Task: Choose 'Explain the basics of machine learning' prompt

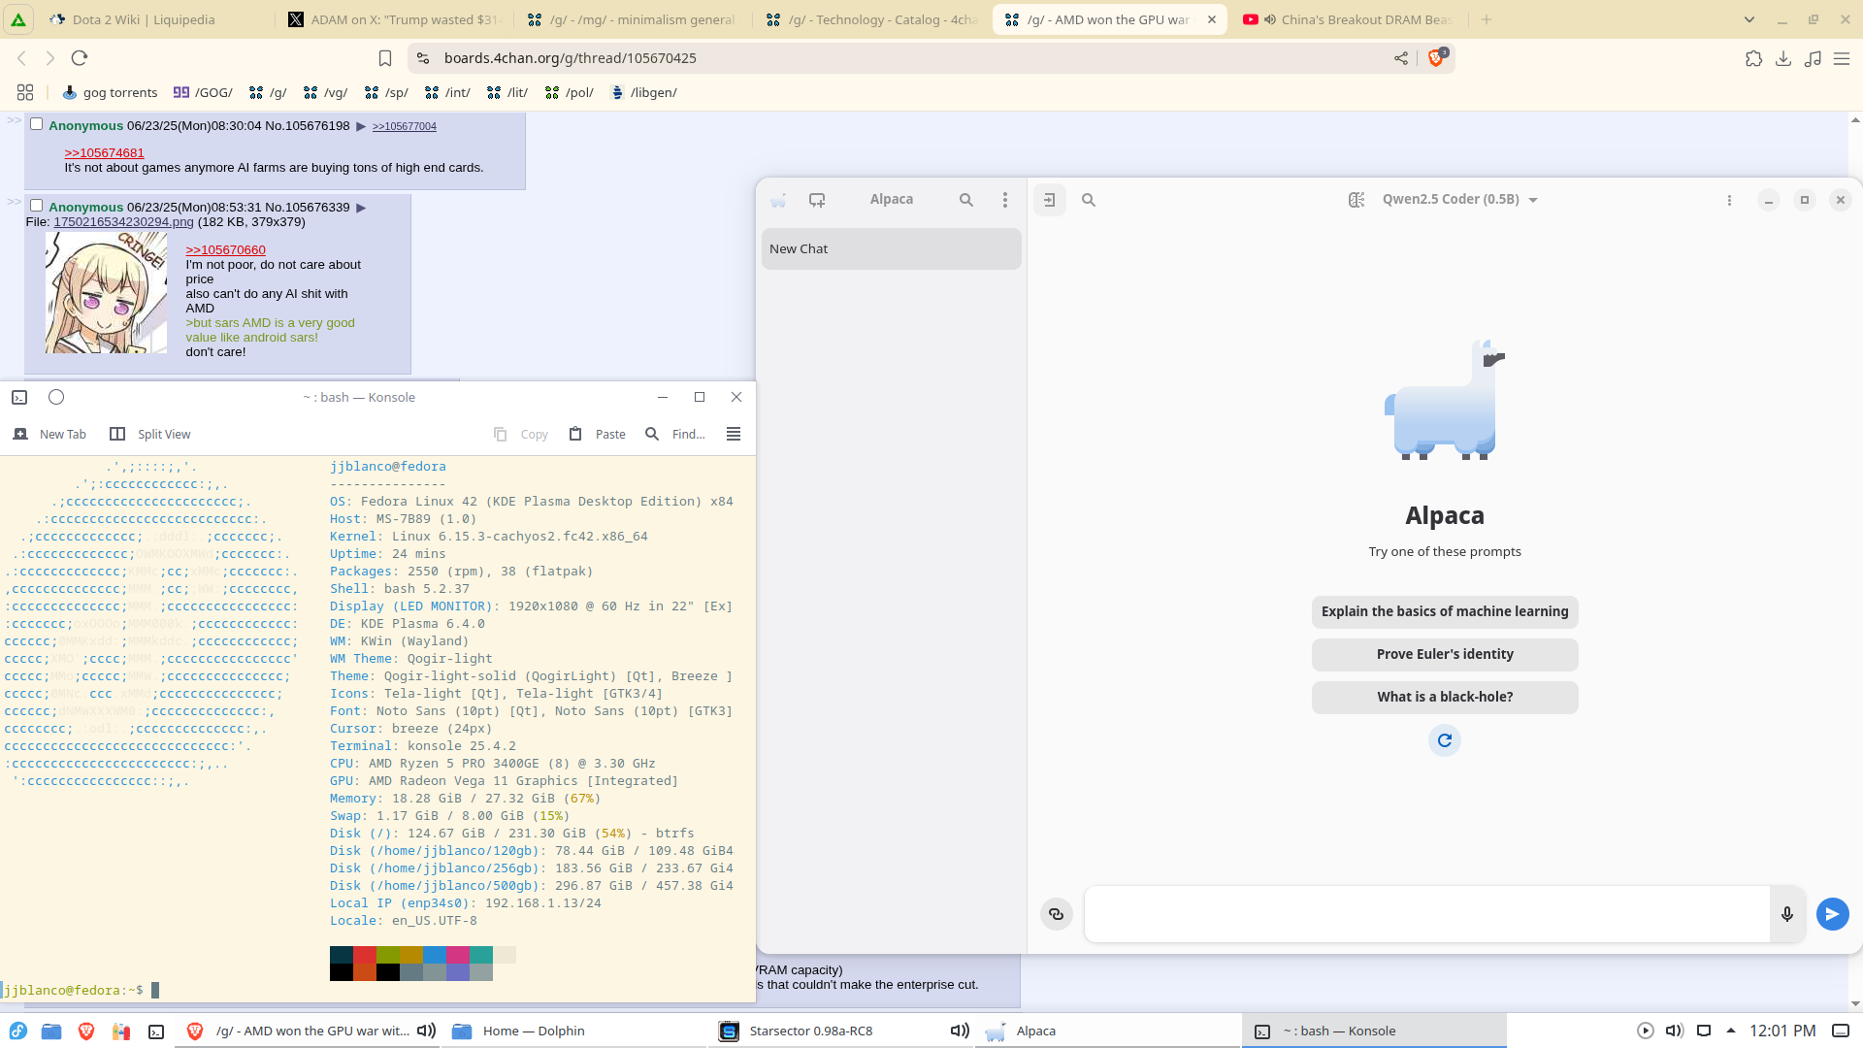Action: (x=1445, y=611)
